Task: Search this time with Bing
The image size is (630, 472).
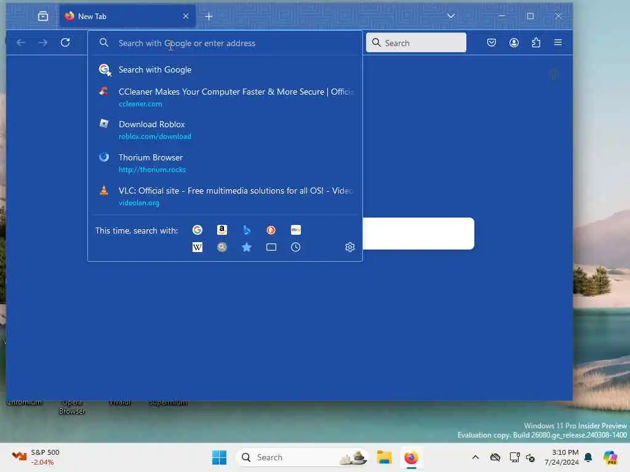Action: [247, 230]
